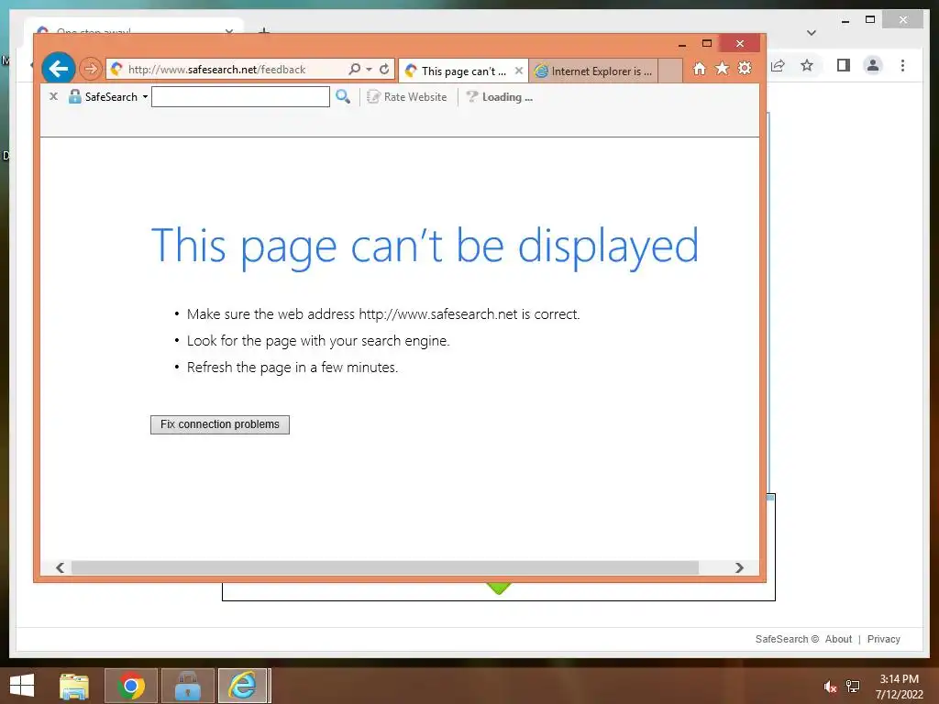The width and height of the screenshot is (939, 704).
Task: Open the Chrome tab search chevron
Action: point(812,33)
